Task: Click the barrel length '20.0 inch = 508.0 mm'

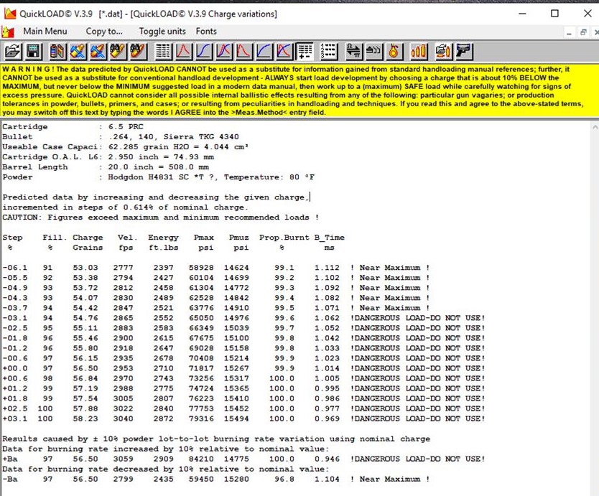Action: pos(158,167)
